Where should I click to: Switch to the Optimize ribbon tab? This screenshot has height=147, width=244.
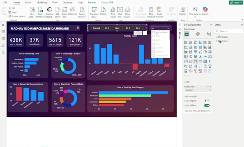[67, 3]
